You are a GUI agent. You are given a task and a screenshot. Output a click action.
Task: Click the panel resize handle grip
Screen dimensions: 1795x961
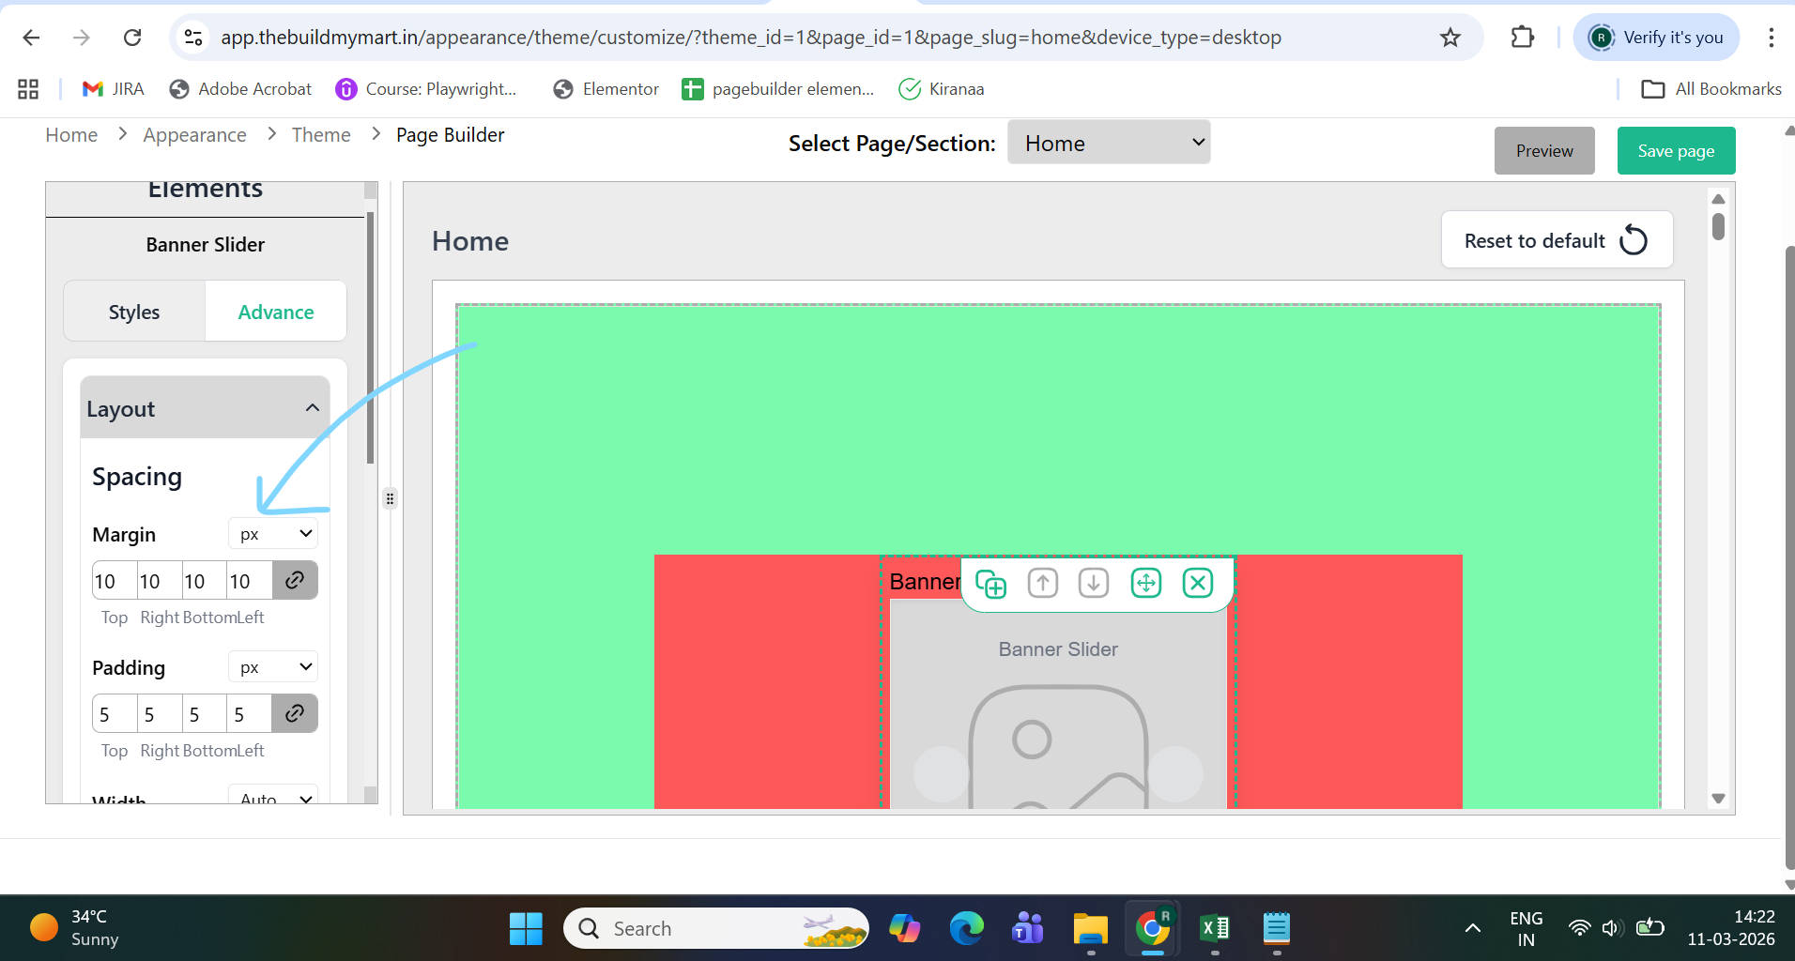[x=390, y=498]
